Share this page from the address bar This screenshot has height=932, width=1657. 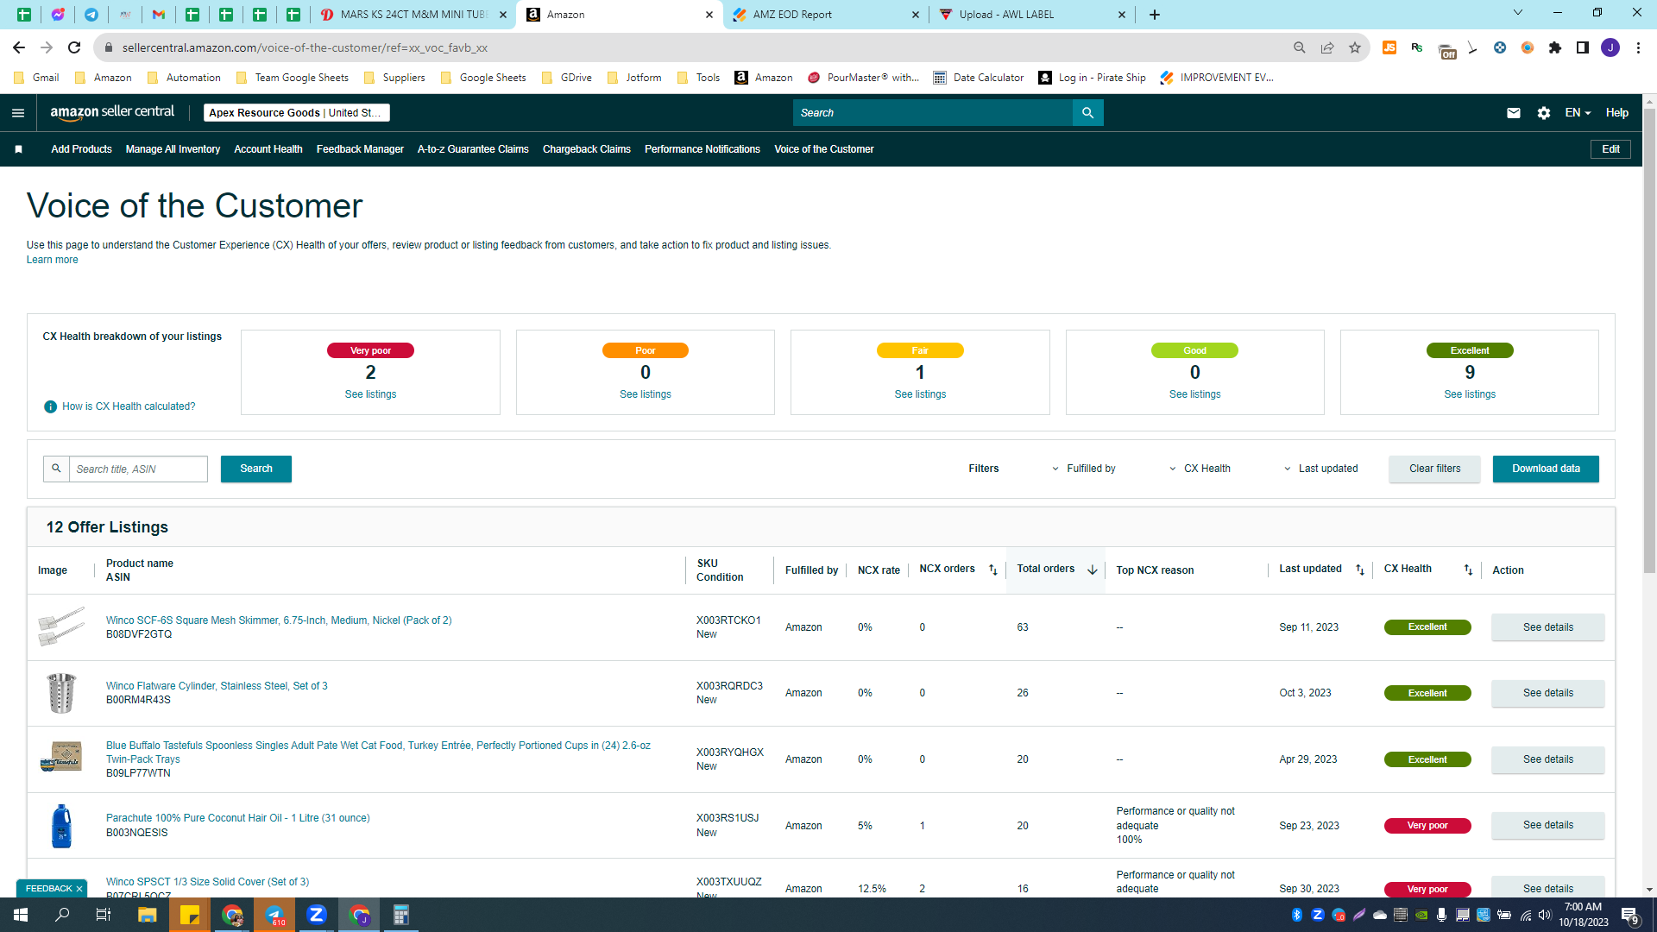tap(1327, 47)
